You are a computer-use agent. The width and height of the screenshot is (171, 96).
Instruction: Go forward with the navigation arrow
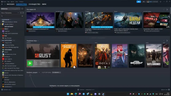tap(5, 4)
